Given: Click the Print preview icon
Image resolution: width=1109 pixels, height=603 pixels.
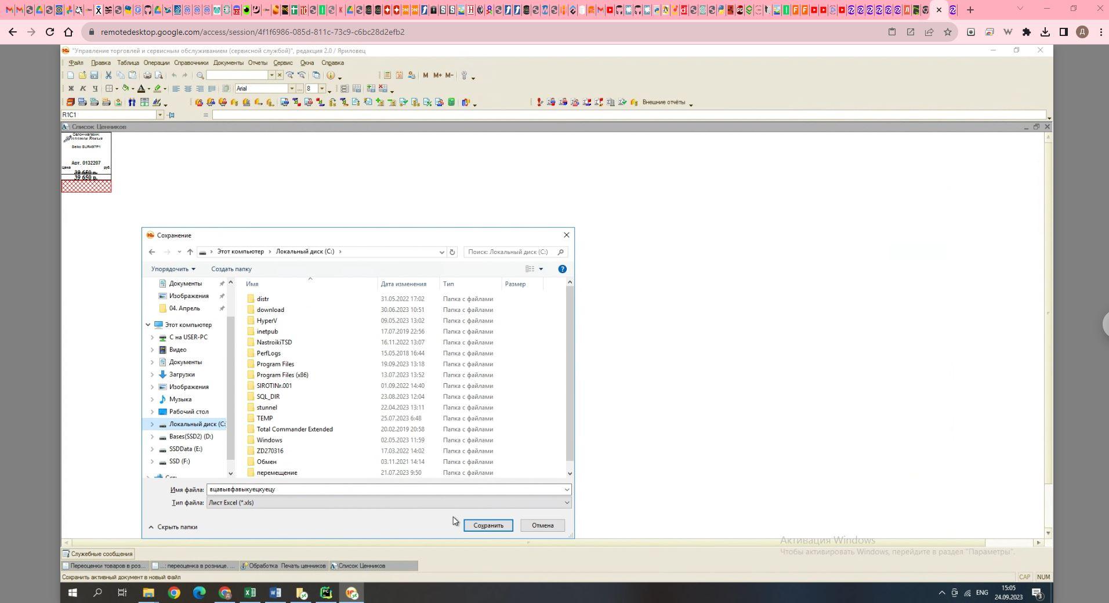Looking at the screenshot, I should [159, 75].
